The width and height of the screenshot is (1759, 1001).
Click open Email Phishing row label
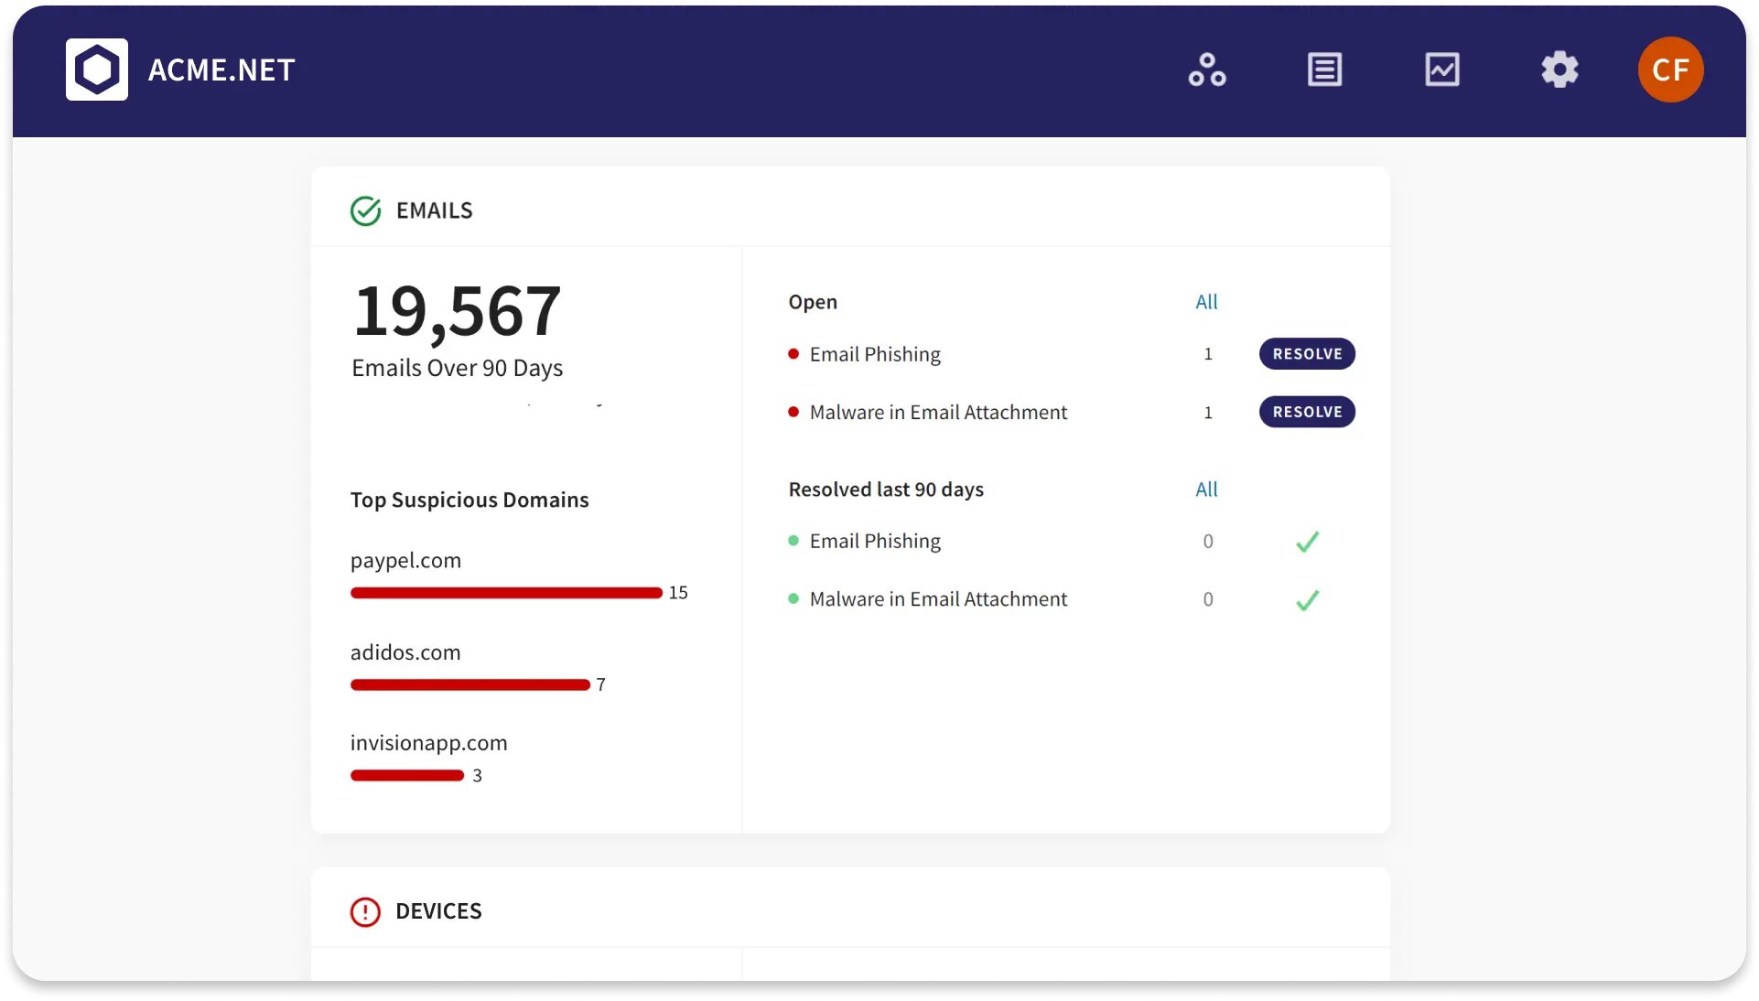point(875,354)
